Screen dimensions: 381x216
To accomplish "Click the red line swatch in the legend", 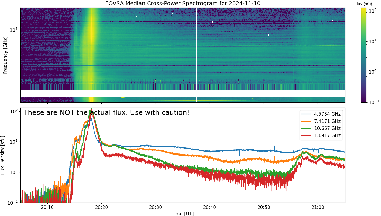I will pos(307,135).
